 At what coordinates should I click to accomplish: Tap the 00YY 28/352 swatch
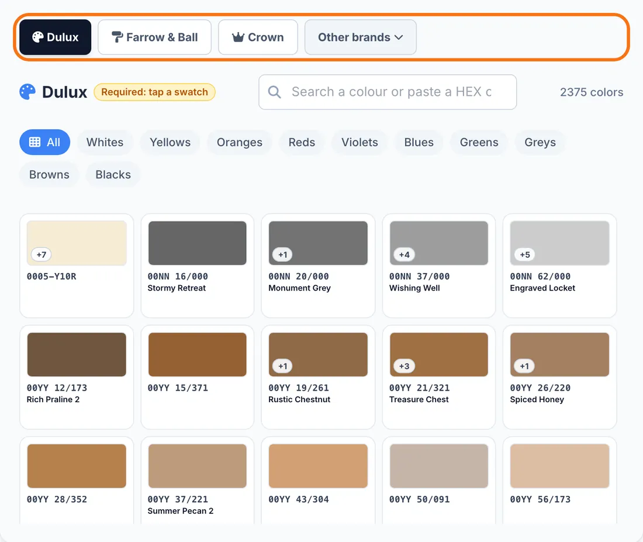pos(77,465)
